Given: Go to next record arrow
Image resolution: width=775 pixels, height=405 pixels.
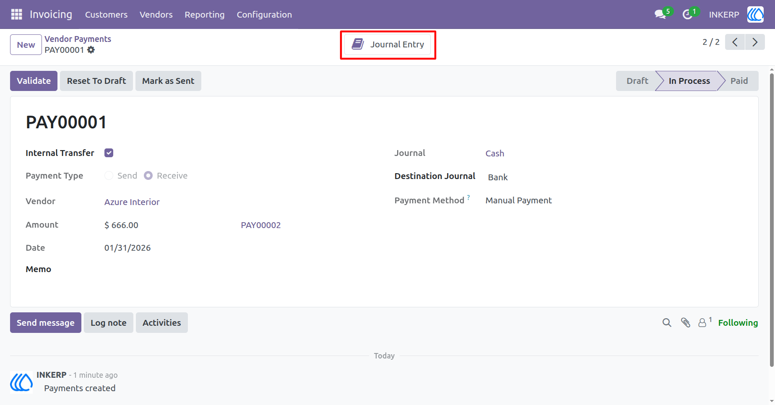Looking at the screenshot, I should click(755, 42).
